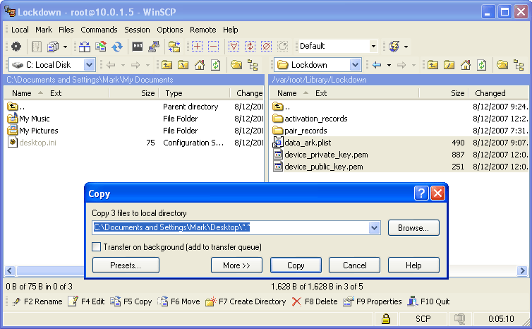Open the Remote menu

click(203, 30)
